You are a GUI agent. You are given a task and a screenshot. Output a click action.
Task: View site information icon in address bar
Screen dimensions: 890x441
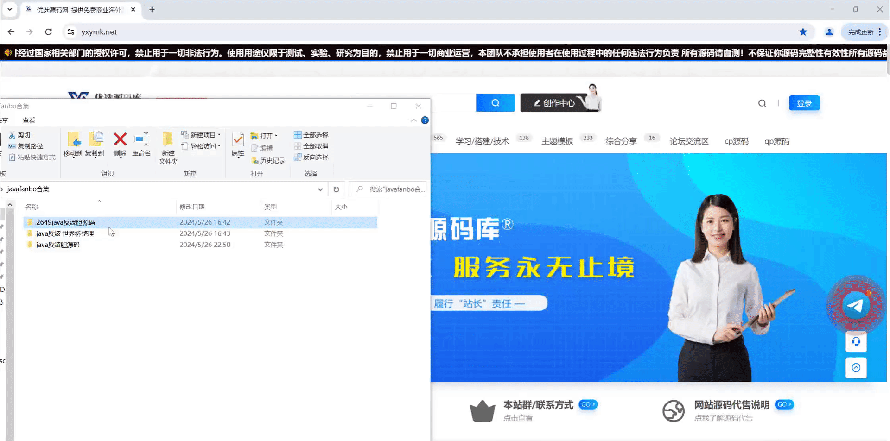tap(71, 32)
